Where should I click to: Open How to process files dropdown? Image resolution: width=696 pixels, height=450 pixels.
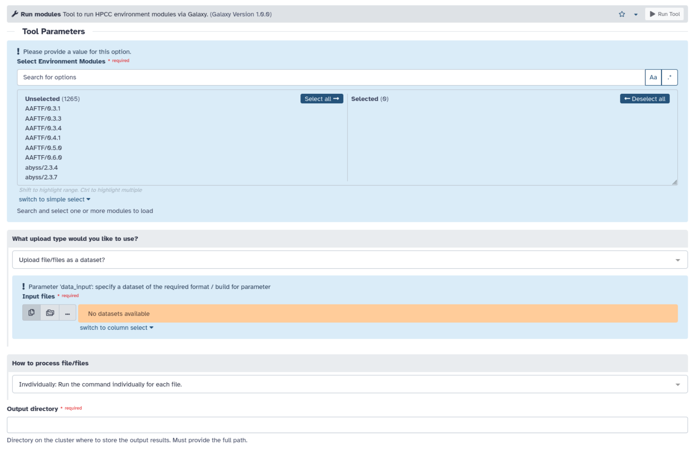pos(350,384)
